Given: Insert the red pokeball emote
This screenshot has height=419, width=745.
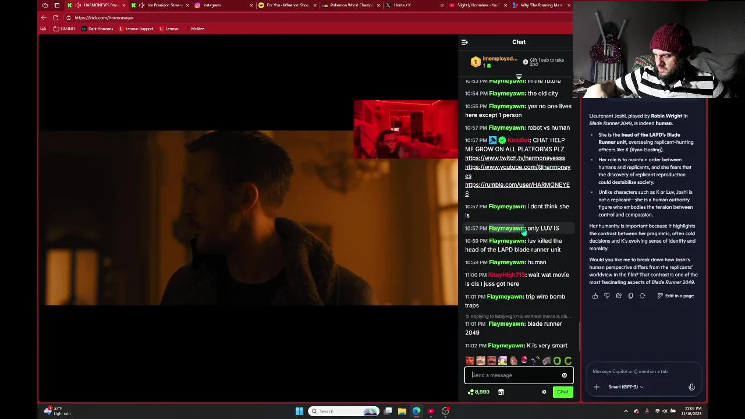Looking at the screenshot, I should coord(524,360).
